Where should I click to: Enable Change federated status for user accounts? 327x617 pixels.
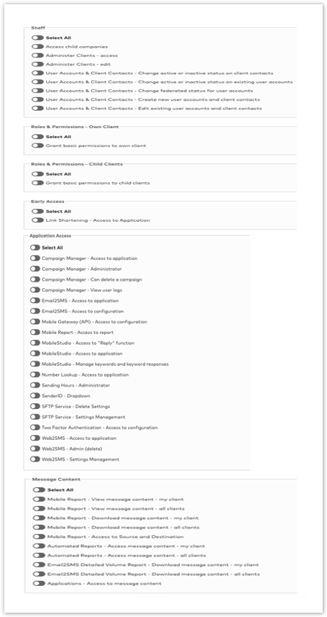click(x=37, y=91)
